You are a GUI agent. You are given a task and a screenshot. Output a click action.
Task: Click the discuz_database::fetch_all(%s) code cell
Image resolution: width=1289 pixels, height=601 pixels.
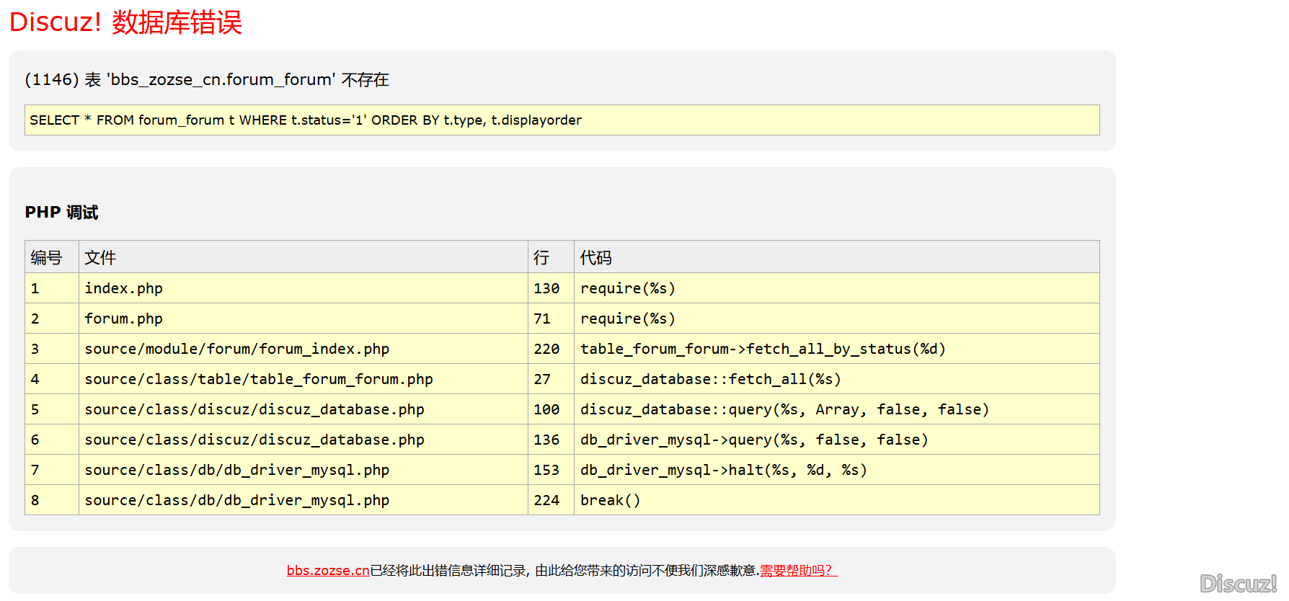[710, 379]
